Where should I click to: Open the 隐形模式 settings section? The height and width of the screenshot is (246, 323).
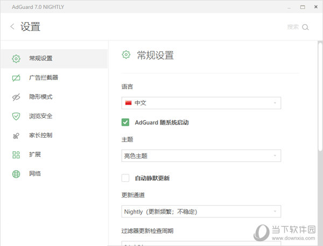[x=54, y=97]
